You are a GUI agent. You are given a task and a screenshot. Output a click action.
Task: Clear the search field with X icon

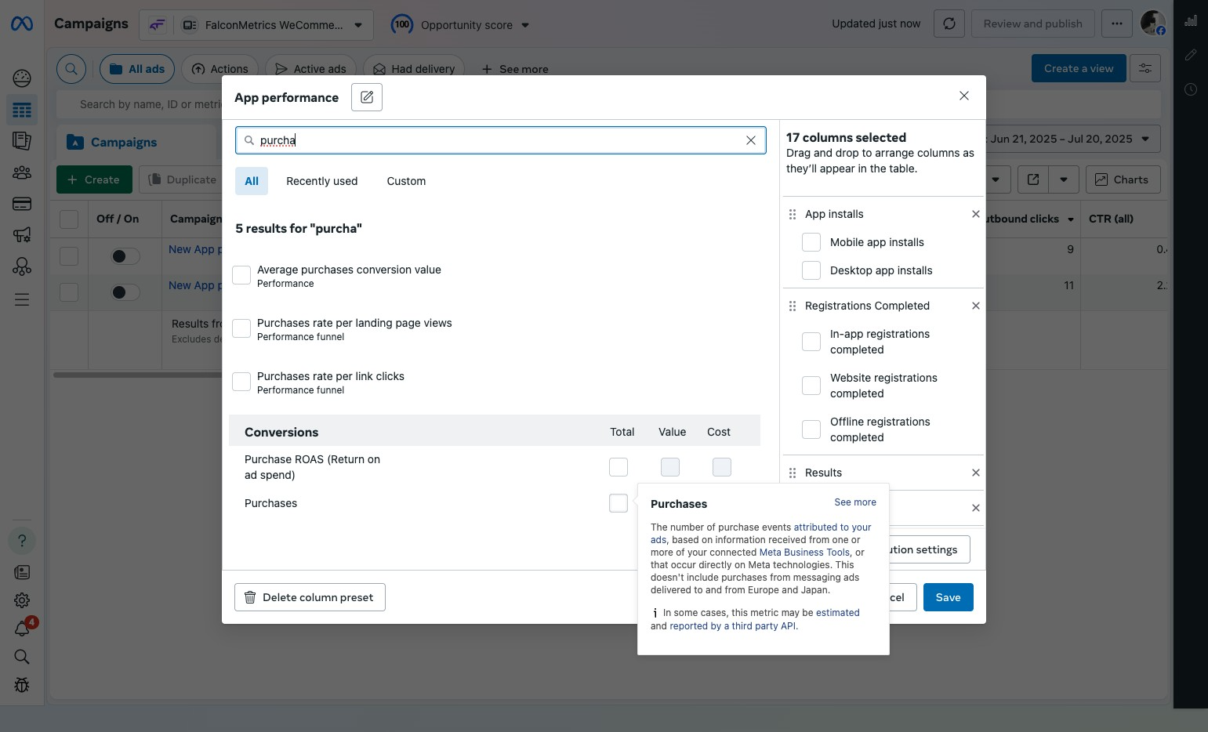pyautogui.click(x=750, y=140)
